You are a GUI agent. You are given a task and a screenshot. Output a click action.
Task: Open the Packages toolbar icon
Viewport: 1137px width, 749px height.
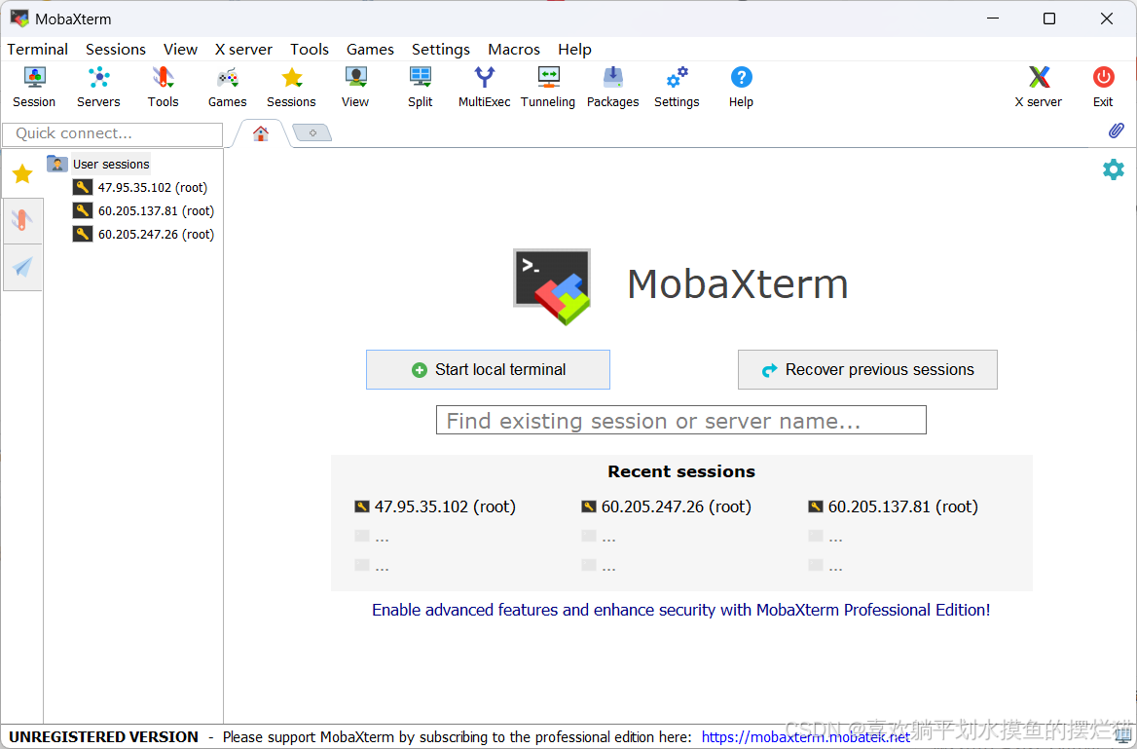[x=612, y=87]
